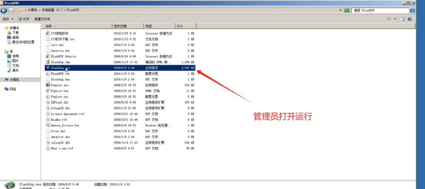The image size is (425, 189).
Task: Click the cert.dat file icon
Action: pos(48,45)
